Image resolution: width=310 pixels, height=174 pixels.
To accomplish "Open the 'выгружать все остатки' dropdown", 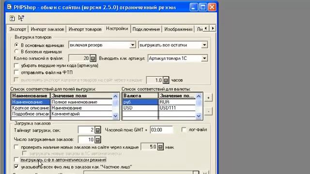I will 204,45.
